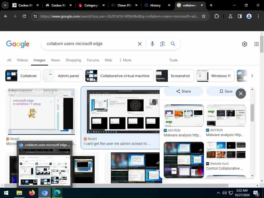Close the active collabvm tab
This screenshot has height=198, width=264.
(x=202, y=5)
